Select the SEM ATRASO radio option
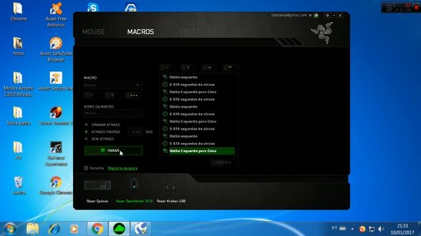The width and height of the screenshot is (421, 236). coord(86,139)
